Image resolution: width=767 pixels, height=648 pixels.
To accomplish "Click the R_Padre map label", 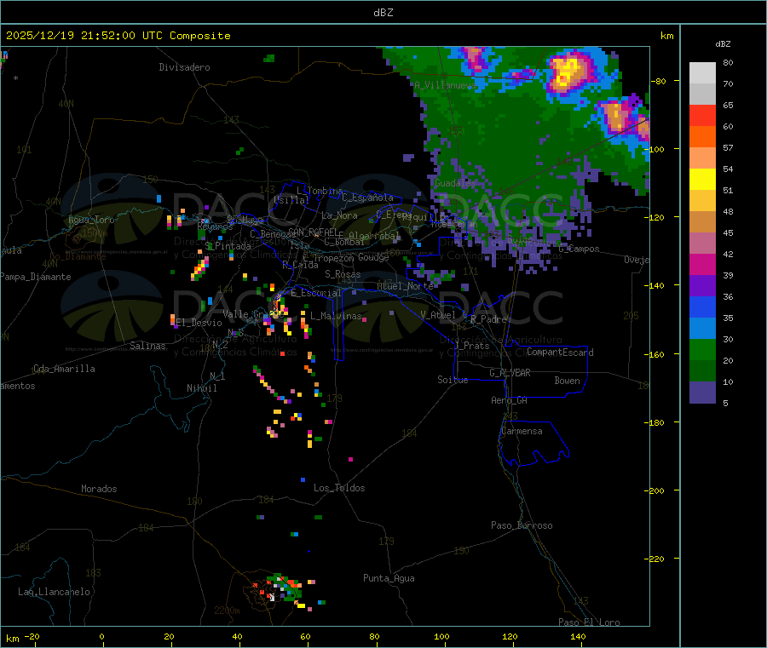I will (x=488, y=319).
